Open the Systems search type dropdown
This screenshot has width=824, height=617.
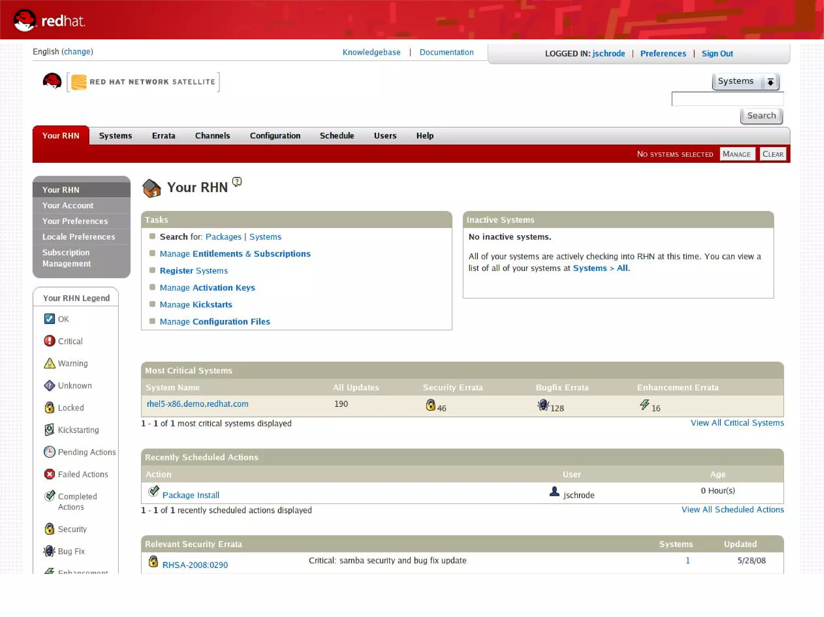tap(746, 82)
